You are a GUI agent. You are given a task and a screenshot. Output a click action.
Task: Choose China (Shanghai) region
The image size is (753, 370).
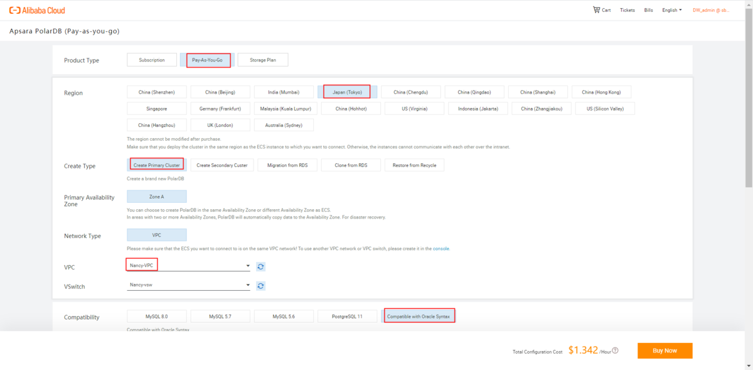538,92
